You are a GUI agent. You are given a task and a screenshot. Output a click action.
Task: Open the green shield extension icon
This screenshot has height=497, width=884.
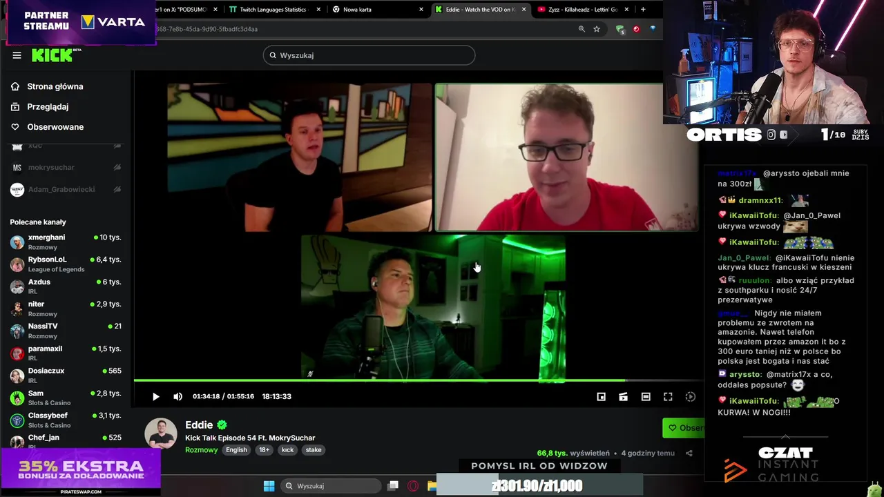[x=620, y=29]
